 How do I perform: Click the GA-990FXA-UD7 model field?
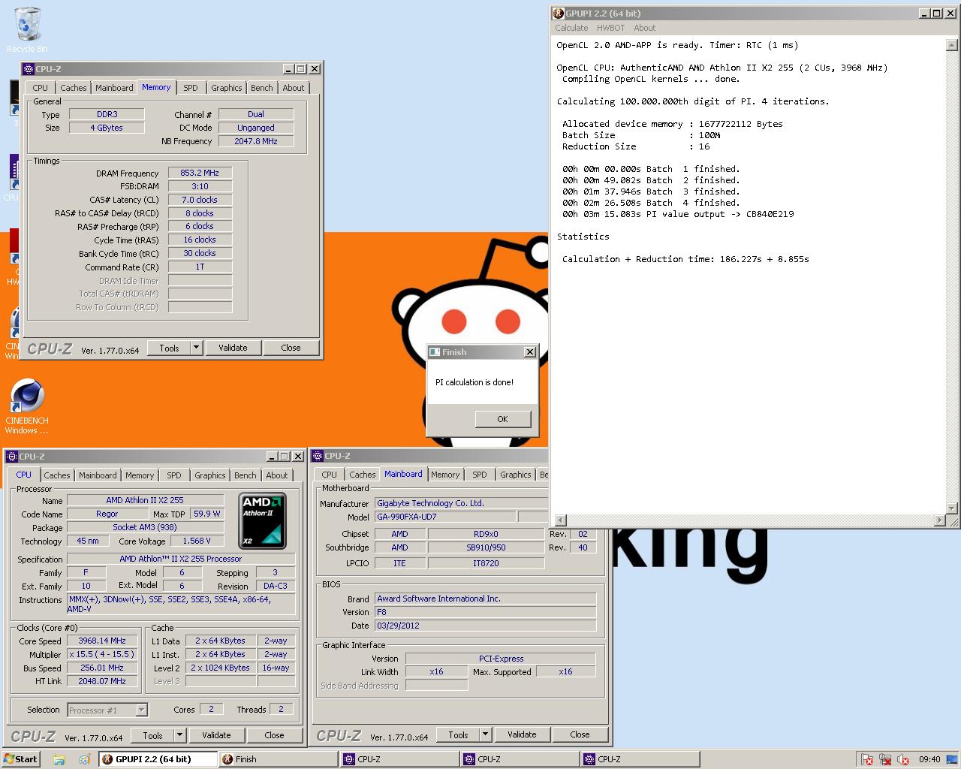coord(445,517)
